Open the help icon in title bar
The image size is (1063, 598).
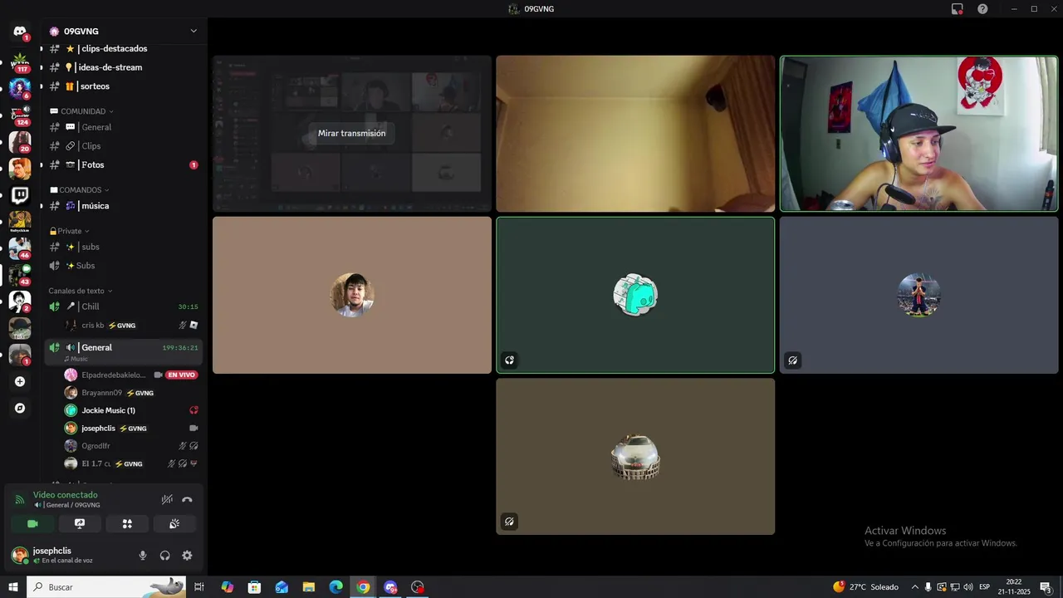pyautogui.click(x=982, y=8)
